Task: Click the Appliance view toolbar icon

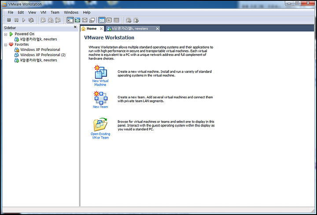Action: point(109,20)
